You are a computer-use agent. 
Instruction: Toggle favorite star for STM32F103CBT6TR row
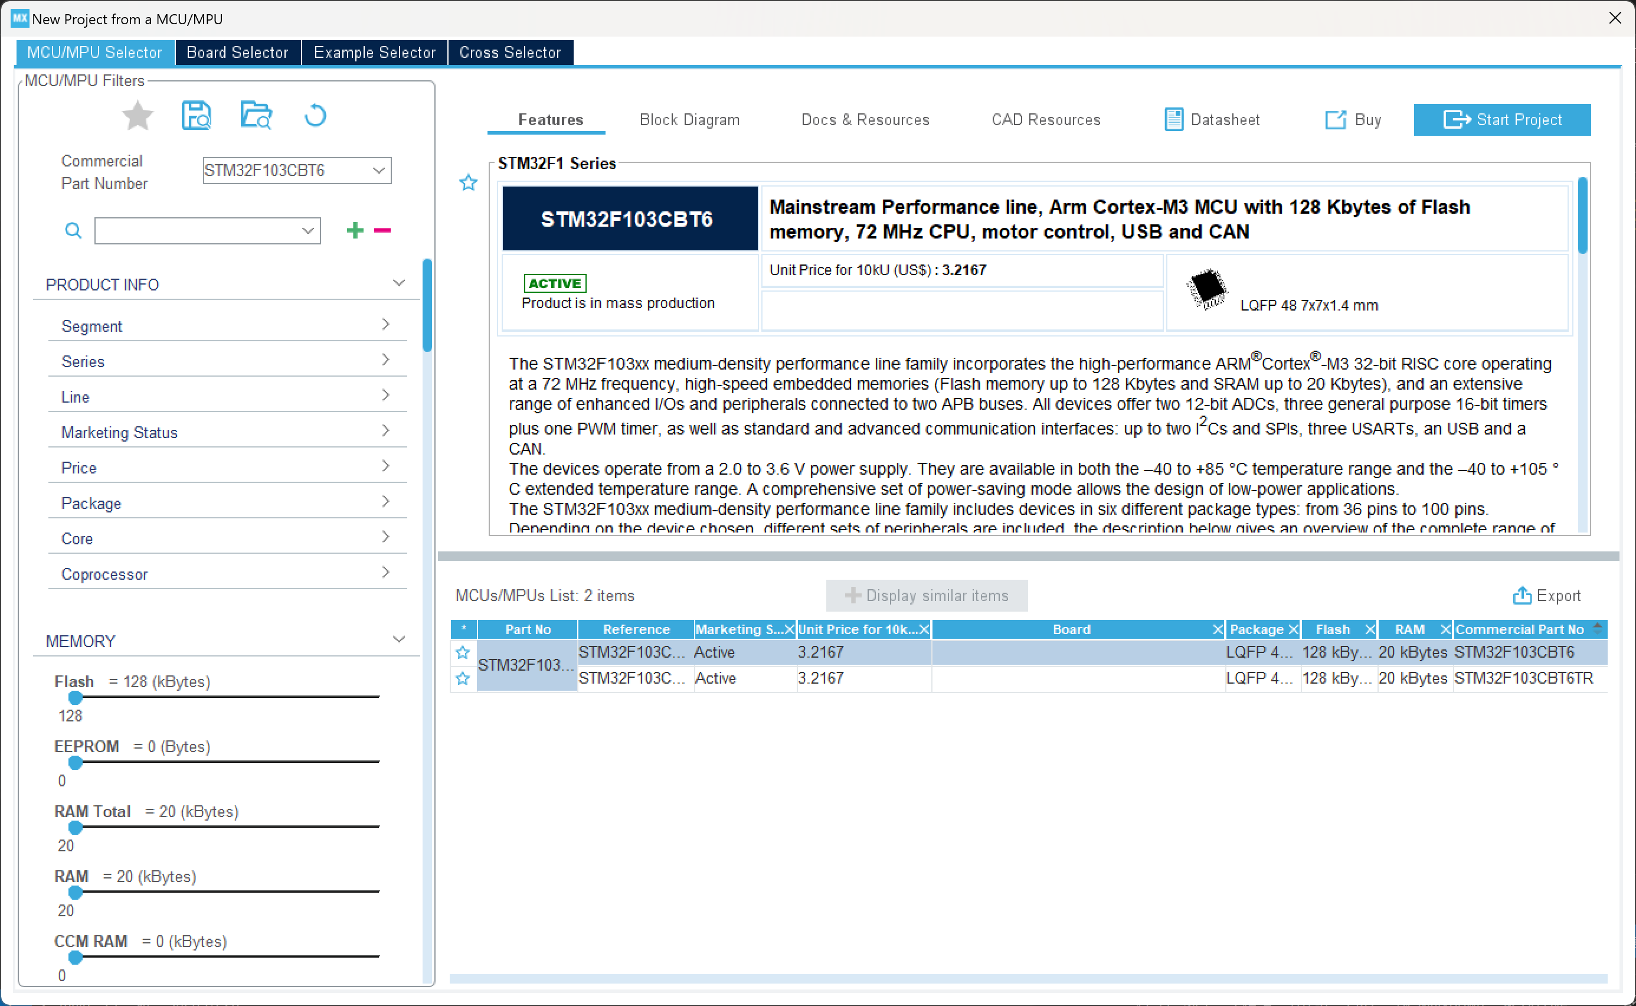tap(463, 678)
